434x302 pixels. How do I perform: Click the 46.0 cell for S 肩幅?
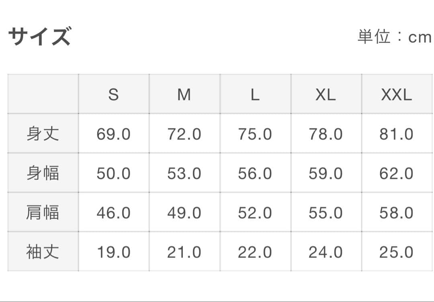point(114,213)
